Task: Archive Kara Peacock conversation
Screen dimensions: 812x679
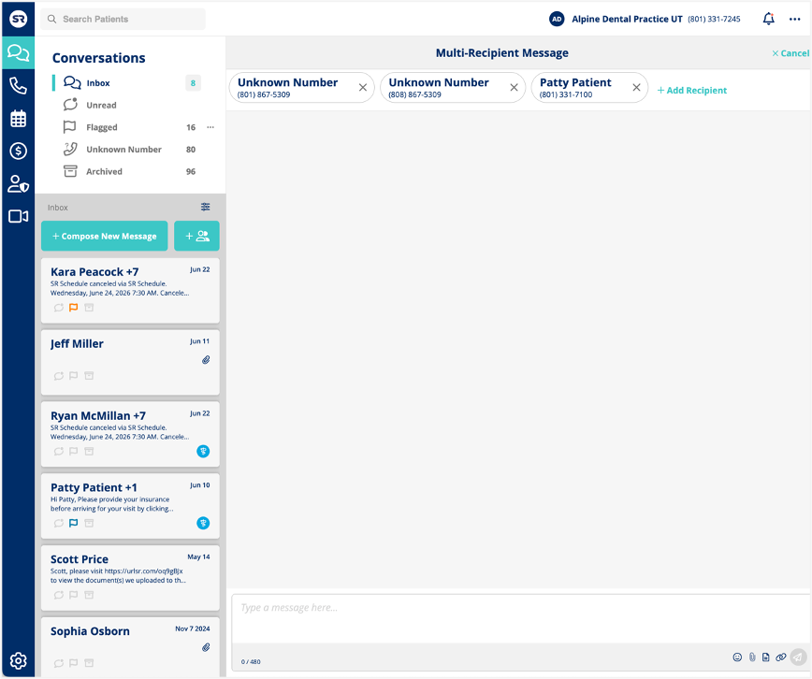Action: click(89, 308)
